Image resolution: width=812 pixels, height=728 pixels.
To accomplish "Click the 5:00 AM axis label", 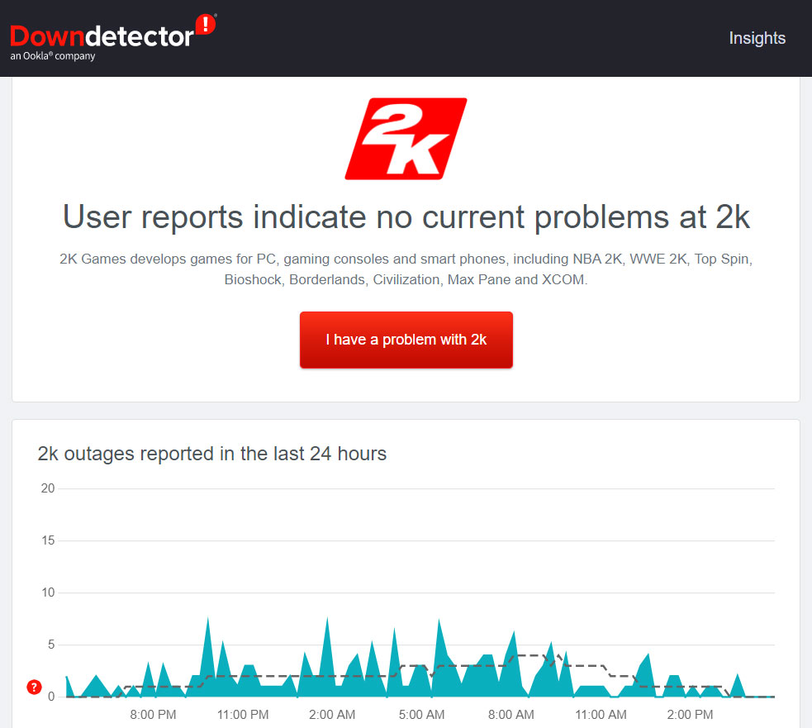I will click(x=421, y=715).
